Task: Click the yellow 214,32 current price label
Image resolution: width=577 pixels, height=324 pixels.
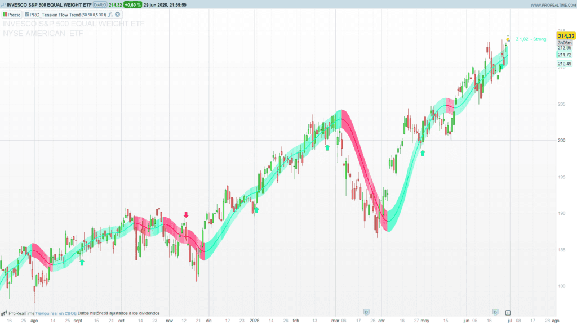Action: [x=566, y=36]
